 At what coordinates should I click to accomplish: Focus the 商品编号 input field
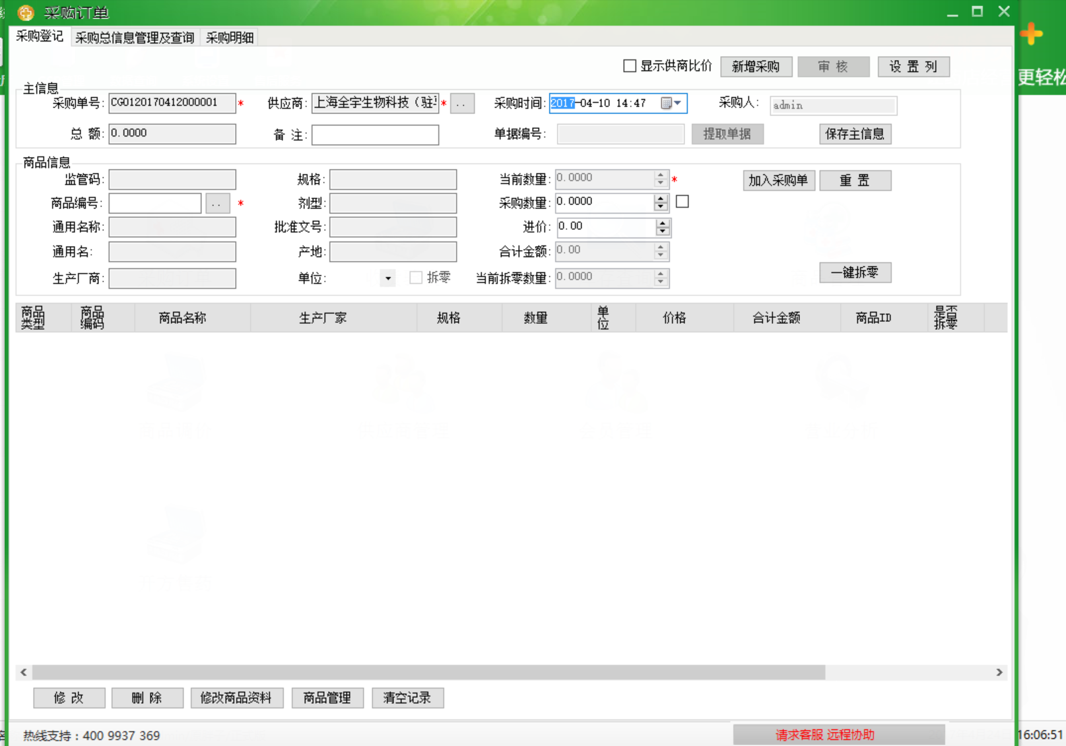click(x=155, y=203)
